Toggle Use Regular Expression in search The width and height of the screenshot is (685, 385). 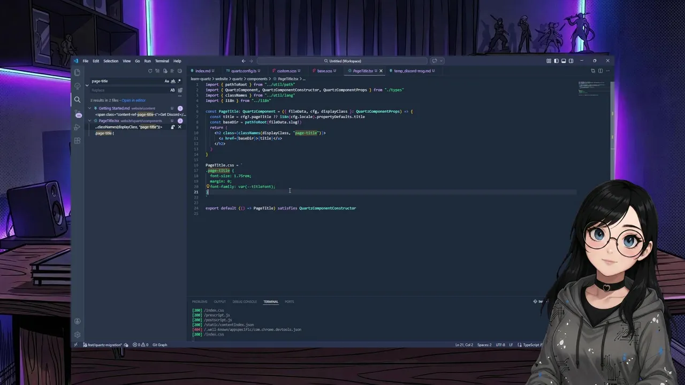click(179, 81)
